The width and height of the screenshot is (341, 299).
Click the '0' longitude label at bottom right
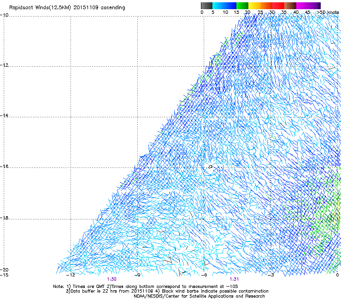[337, 275]
